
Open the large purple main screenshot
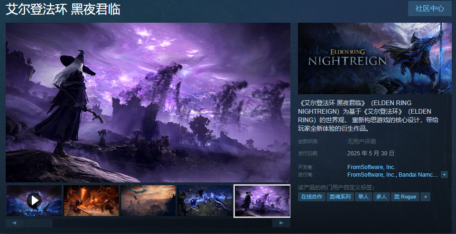(x=148, y=102)
